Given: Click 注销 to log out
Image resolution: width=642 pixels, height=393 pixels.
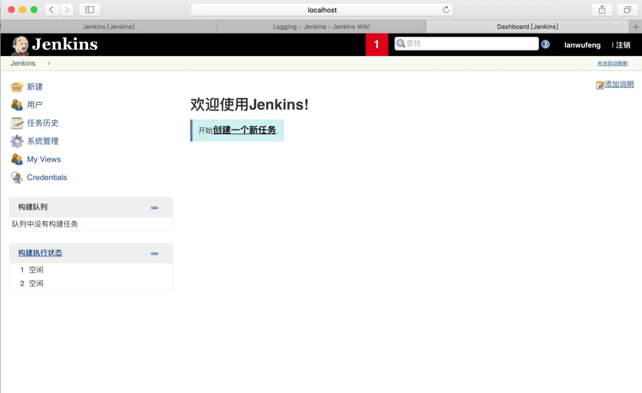Looking at the screenshot, I should click(x=623, y=45).
